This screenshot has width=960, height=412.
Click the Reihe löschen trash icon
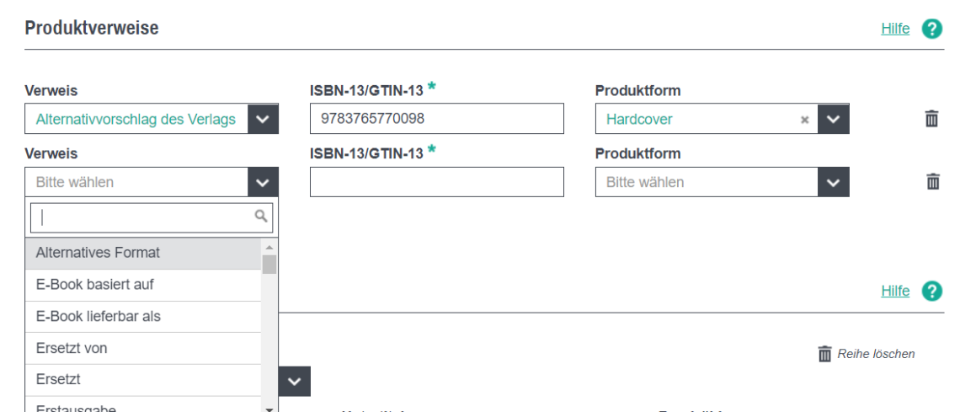(825, 354)
